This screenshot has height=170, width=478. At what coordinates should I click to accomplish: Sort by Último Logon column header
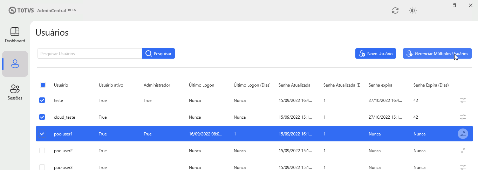click(202, 85)
